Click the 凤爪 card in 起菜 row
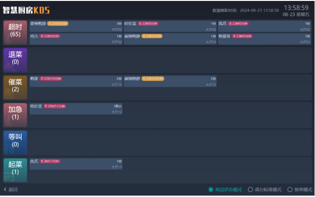This screenshot has width=315, height=197. click(76, 164)
